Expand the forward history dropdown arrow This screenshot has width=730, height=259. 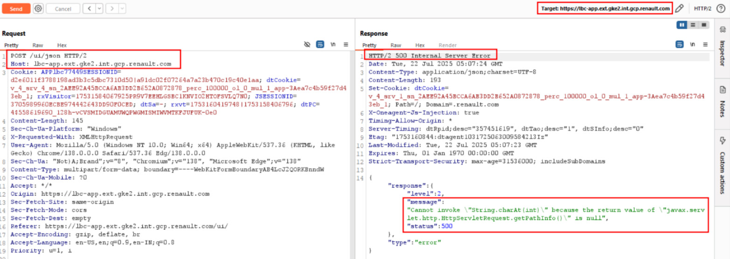point(122,8)
